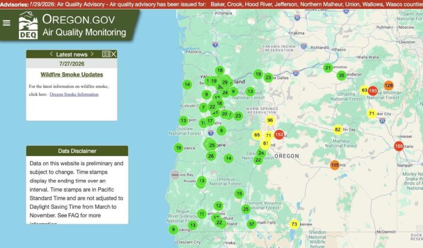423x248 pixels.
Task: Select the red 152 AQI marker
Action: (279, 134)
